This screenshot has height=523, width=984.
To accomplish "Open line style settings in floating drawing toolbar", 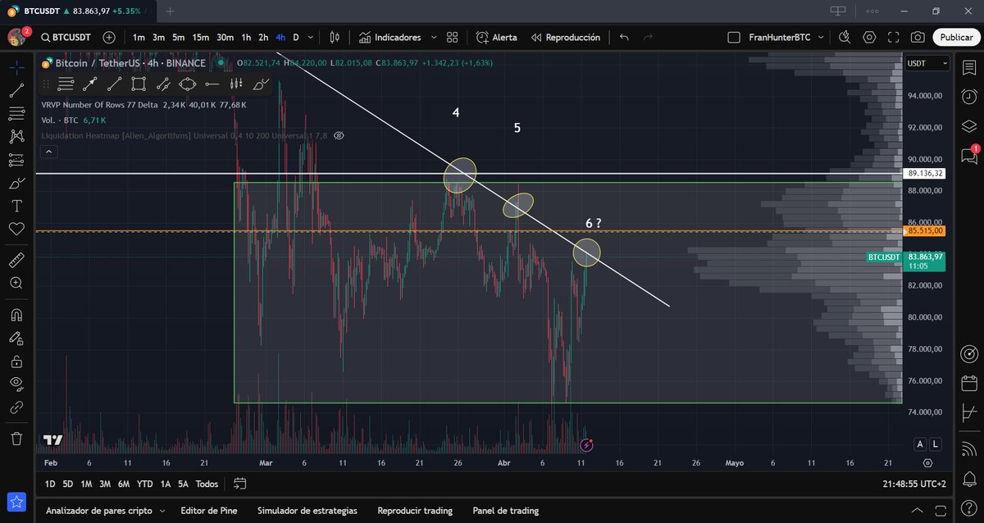I will pyautogui.click(x=66, y=84).
